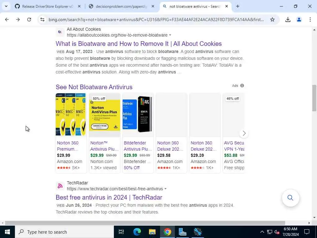This screenshot has height=238, width=317.
Task: Open the Chrome downloads icon
Action: coord(288,20)
